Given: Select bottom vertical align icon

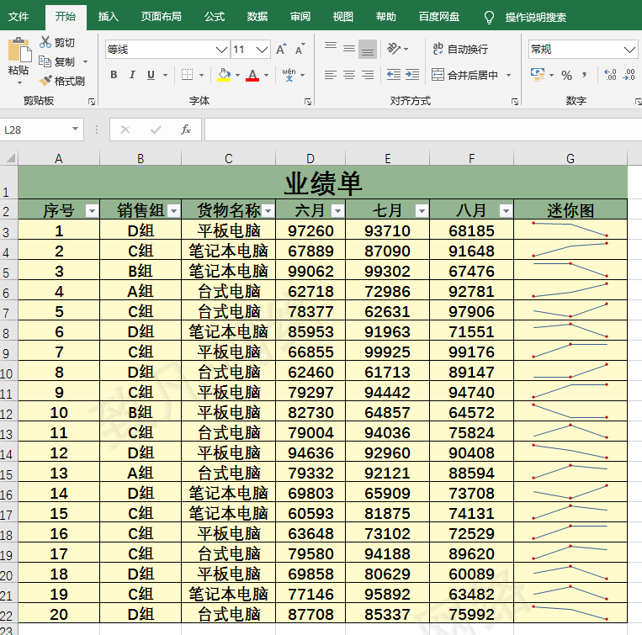Looking at the screenshot, I should tap(367, 49).
